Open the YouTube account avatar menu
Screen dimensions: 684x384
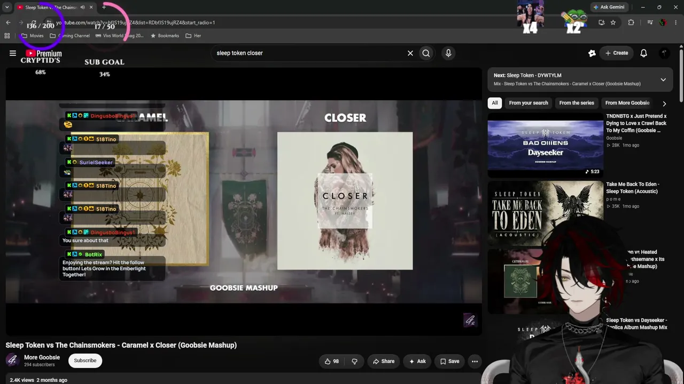point(664,53)
